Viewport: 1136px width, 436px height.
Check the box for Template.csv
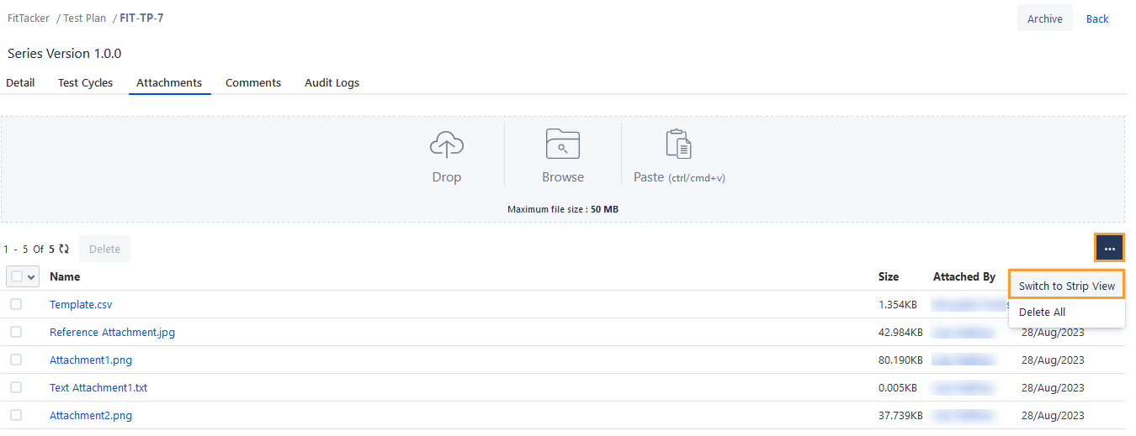(x=16, y=304)
